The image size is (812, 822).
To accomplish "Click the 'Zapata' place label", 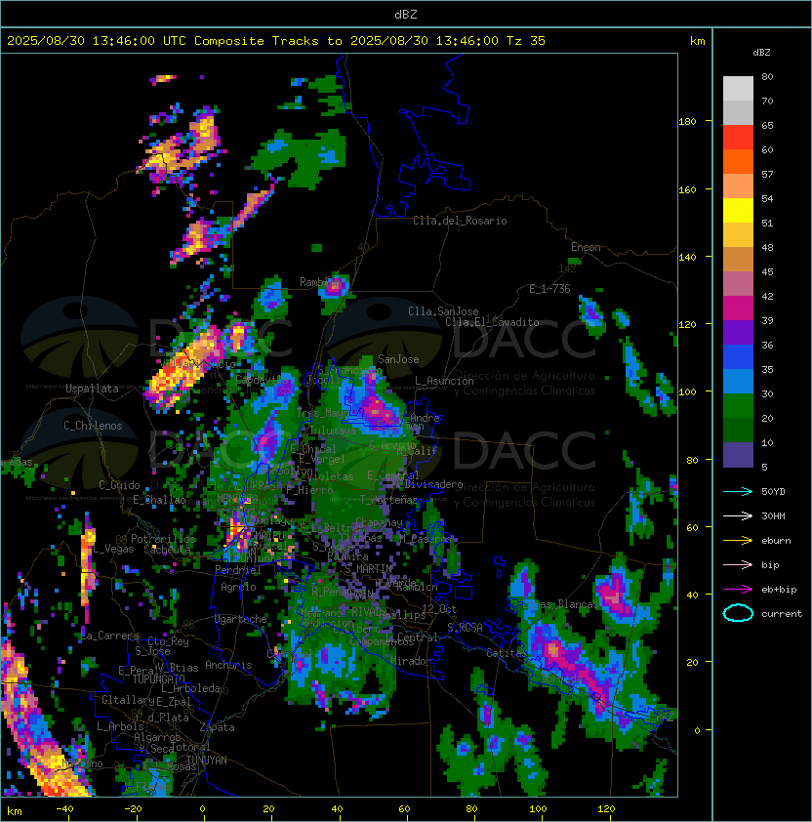I will pyautogui.click(x=217, y=727).
